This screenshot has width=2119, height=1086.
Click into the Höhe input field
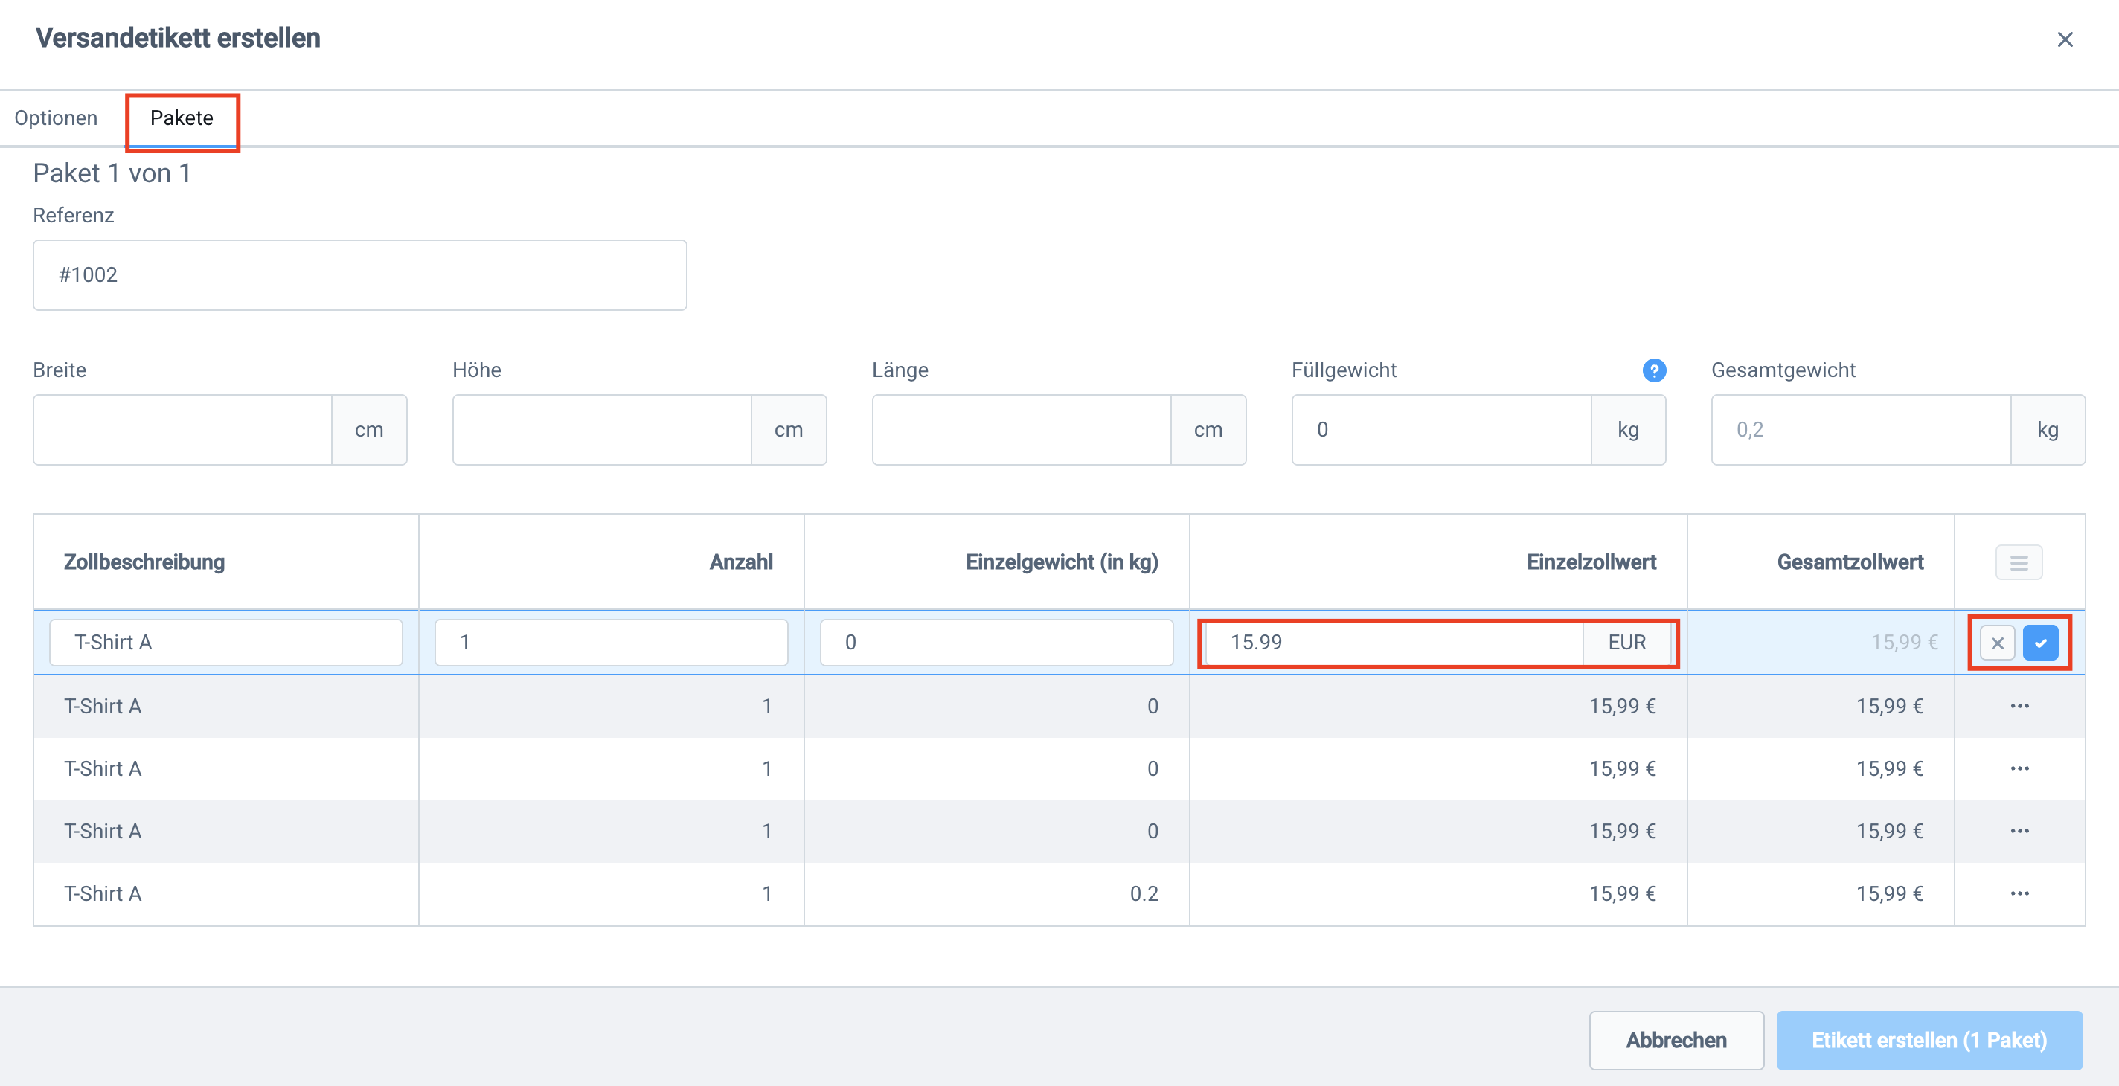click(x=602, y=430)
